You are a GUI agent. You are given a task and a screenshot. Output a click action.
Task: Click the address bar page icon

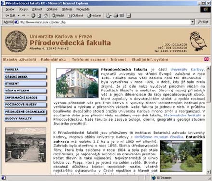(x=16, y=22)
